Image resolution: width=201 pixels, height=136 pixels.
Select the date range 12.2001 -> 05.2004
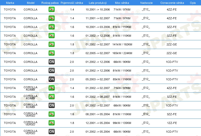(x=98, y=123)
